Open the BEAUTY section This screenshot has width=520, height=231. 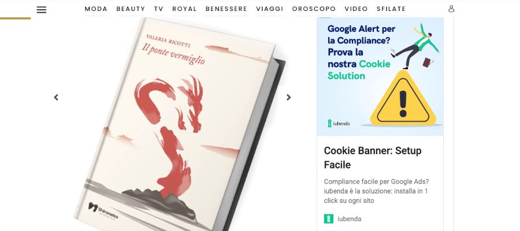pos(131,9)
